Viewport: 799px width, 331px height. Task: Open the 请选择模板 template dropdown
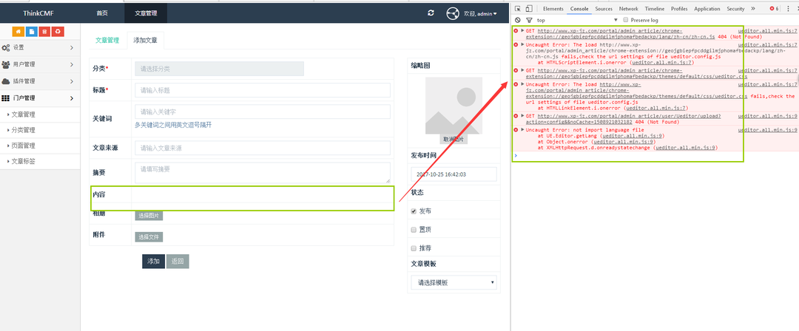454,283
